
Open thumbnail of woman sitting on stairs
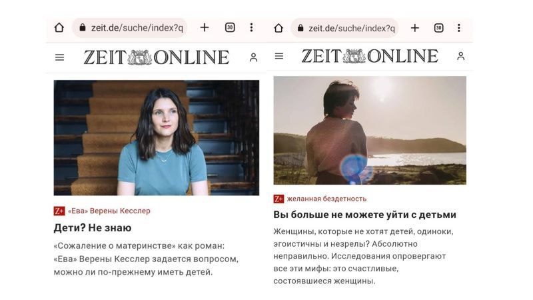[157, 138]
